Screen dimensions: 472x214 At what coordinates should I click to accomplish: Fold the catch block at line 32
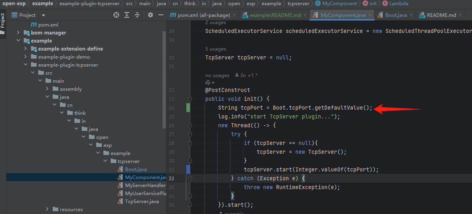coord(190,178)
